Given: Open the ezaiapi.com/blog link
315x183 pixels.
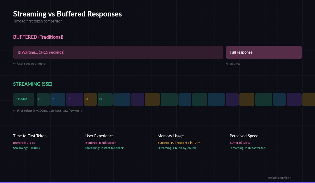Looking at the screenshot, I should 279,178.
